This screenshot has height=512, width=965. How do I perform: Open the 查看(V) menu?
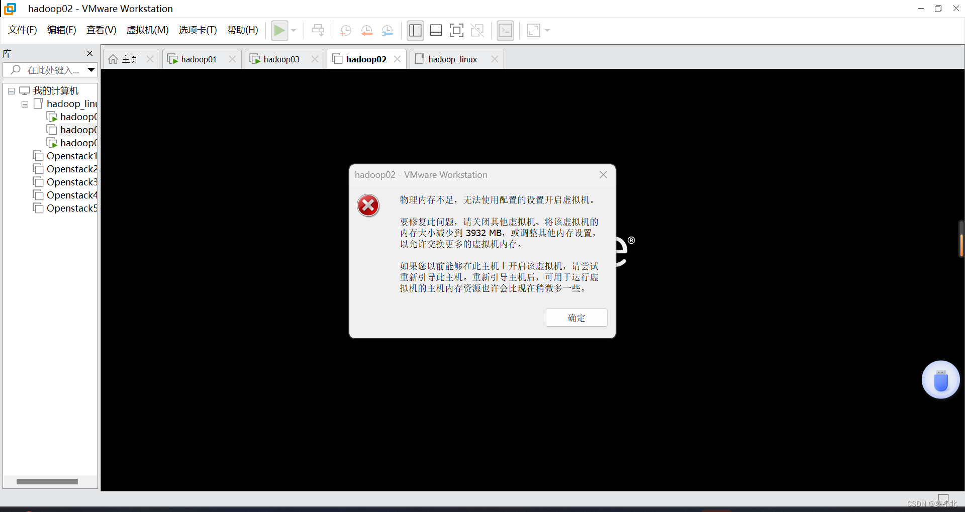point(102,30)
